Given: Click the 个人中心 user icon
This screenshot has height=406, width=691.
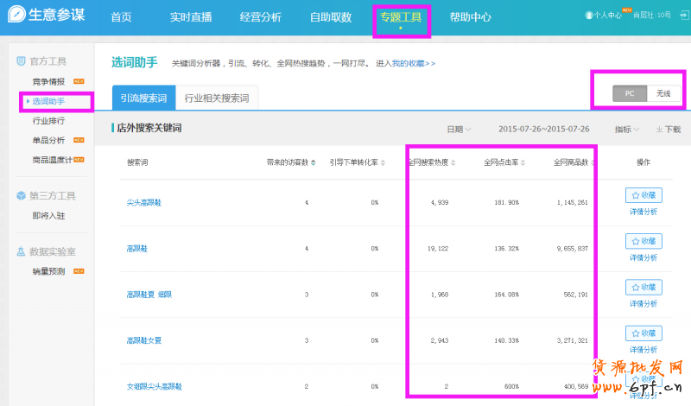Looking at the screenshot, I should point(589,16).
